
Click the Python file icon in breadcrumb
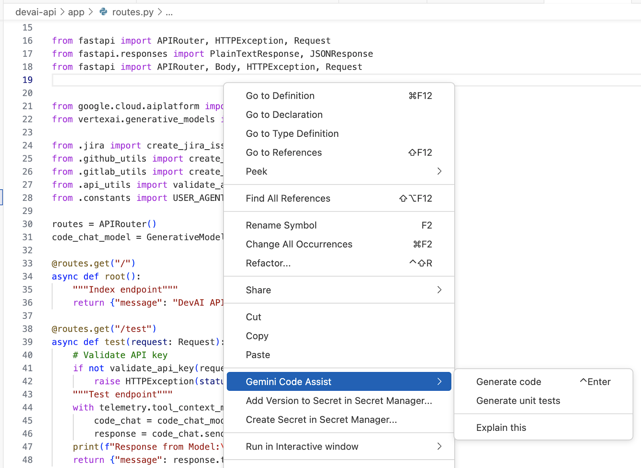pos(103,12)
